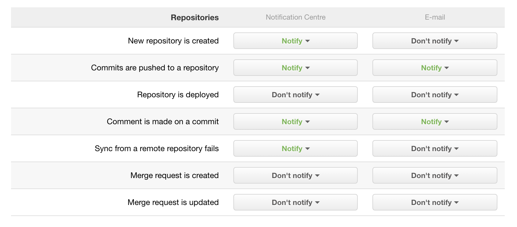The image size is (517, 227).
Task: Open Notification Centre dropdown for New repository is created
Action: pyautogui.click(x=295, y=41)
